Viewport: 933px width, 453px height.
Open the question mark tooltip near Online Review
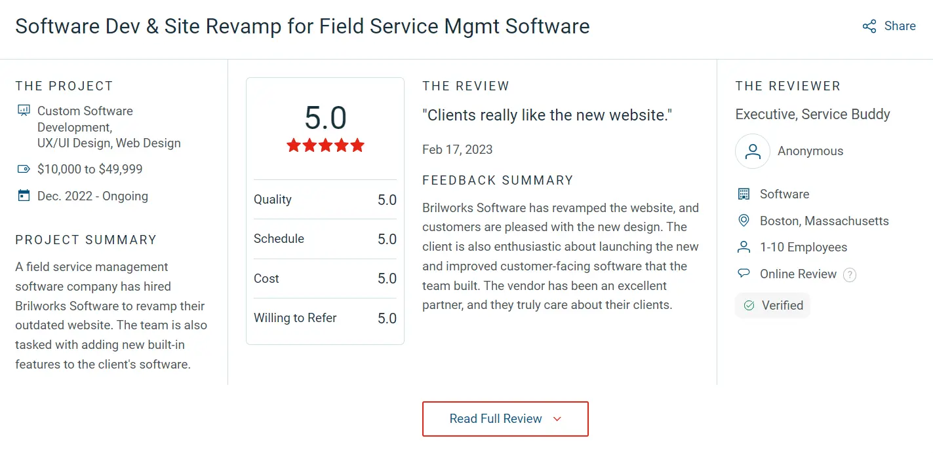click(x=850, y=274)
